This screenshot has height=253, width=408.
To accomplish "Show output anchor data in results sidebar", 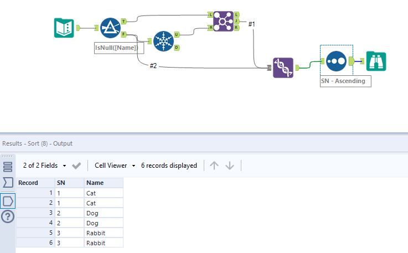I will pyautogui.click(x=8, y=201).
